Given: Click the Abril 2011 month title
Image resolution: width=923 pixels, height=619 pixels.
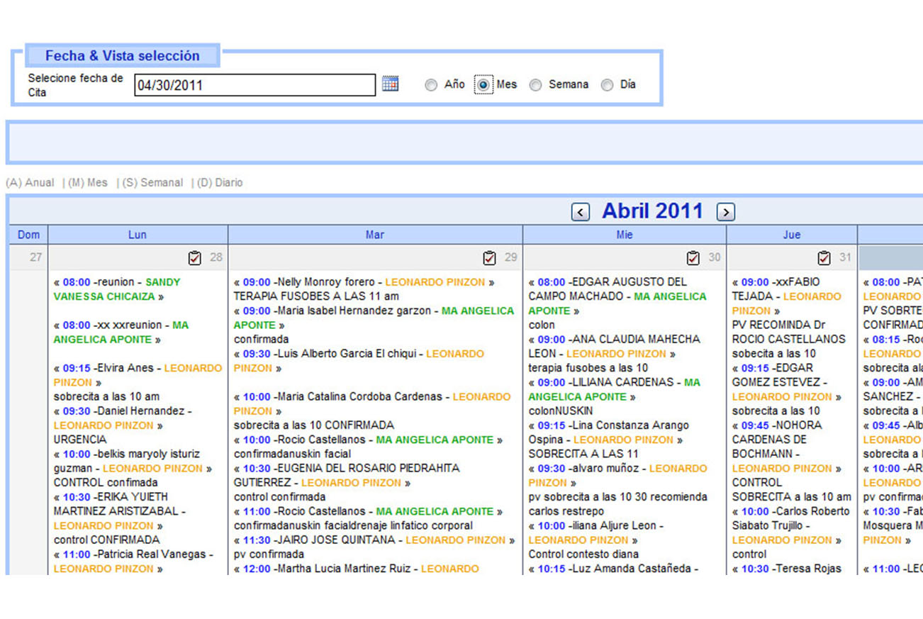Looking at the screenshot, I should click(652, 211).
